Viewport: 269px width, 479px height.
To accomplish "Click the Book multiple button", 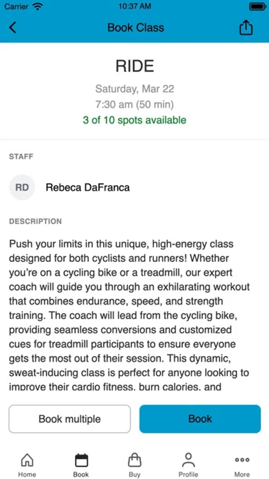I will coord(70,419).
